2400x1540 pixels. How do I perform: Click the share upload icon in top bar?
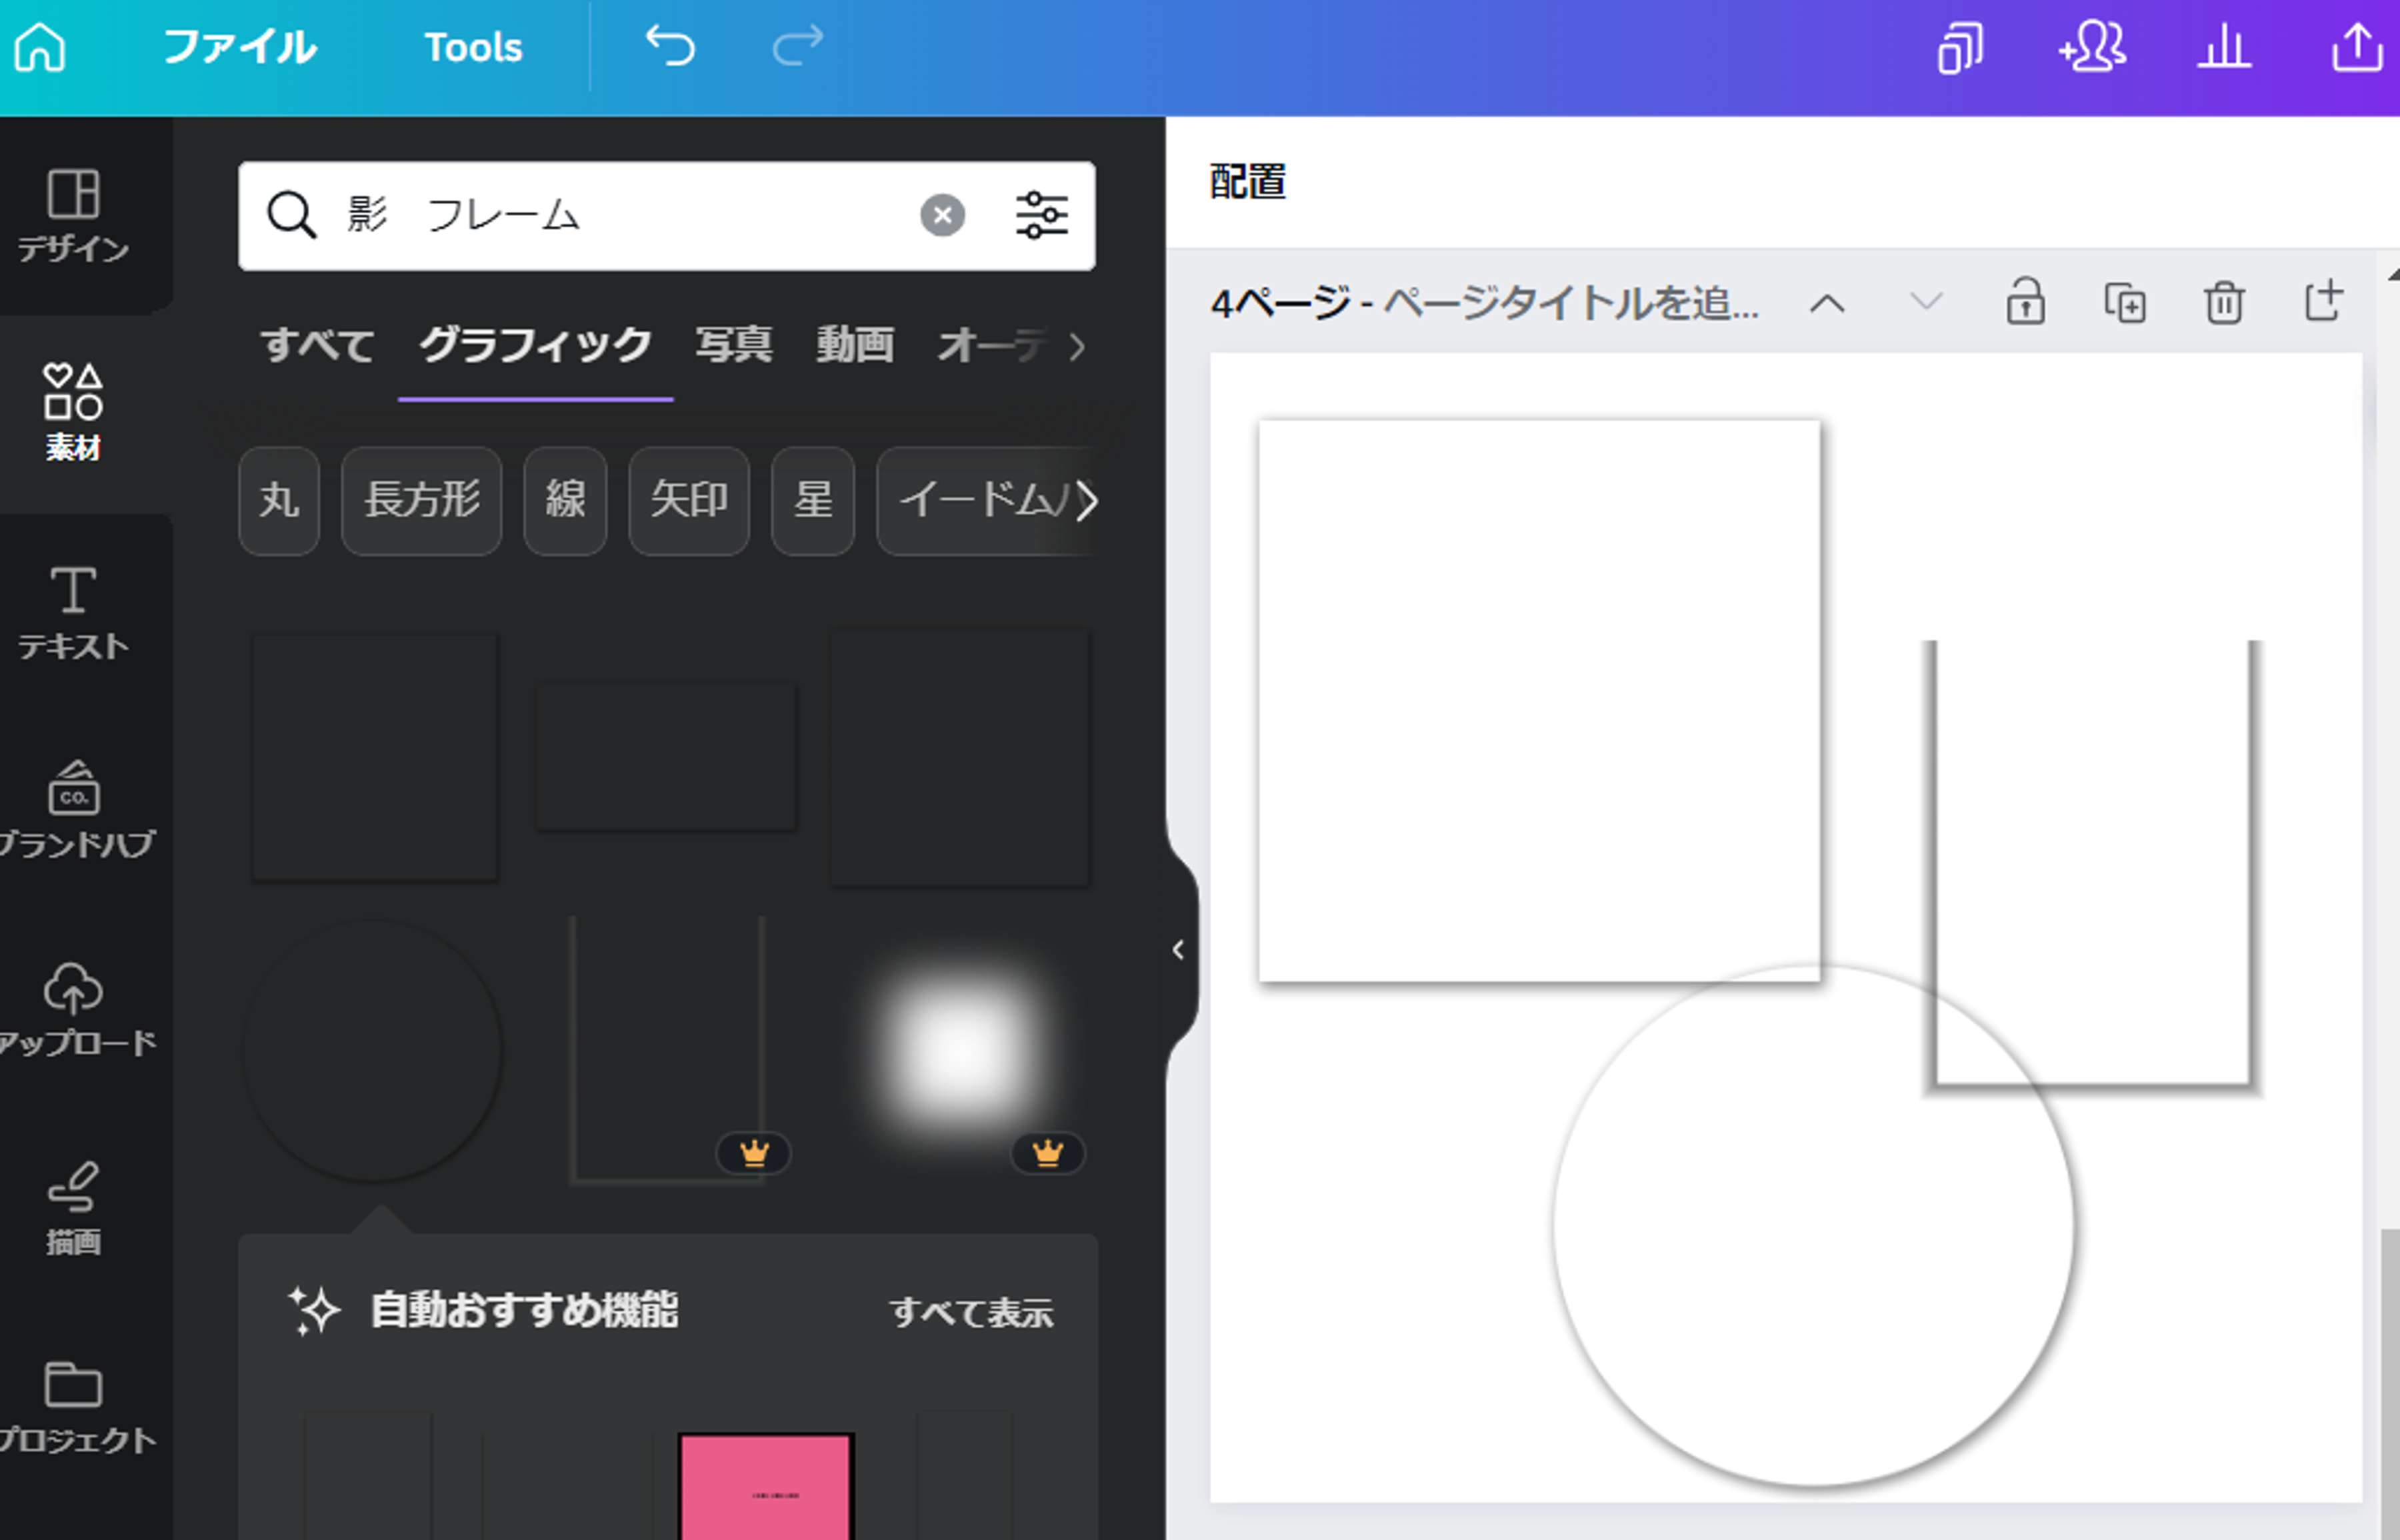(2358, 47)
